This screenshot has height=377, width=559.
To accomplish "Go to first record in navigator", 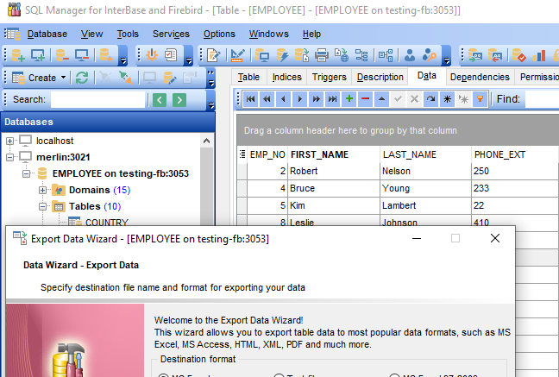I will coord(251,99).
